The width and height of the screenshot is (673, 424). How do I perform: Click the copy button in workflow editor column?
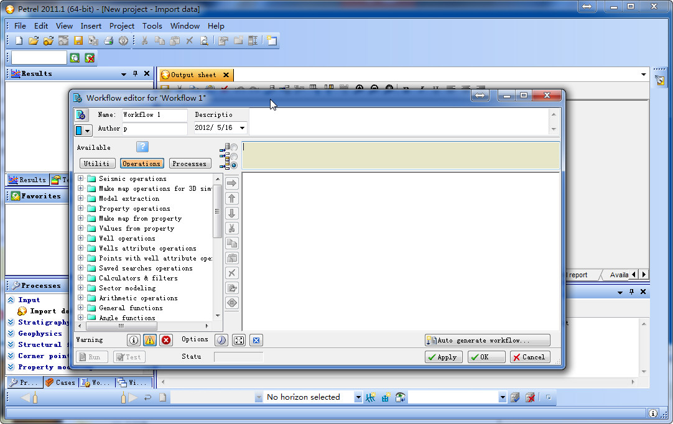pyautogui.click(x=232, y=243)
